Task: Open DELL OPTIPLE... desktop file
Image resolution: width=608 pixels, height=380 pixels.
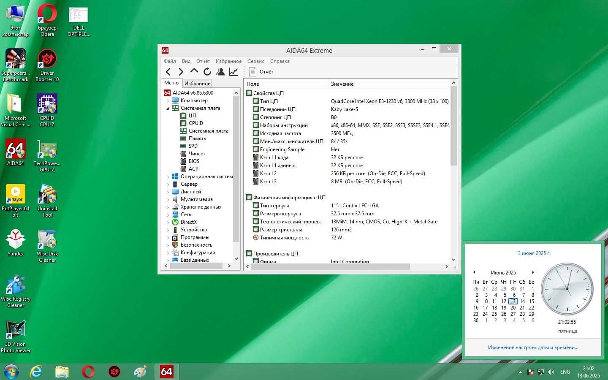Action: point(79,21)
